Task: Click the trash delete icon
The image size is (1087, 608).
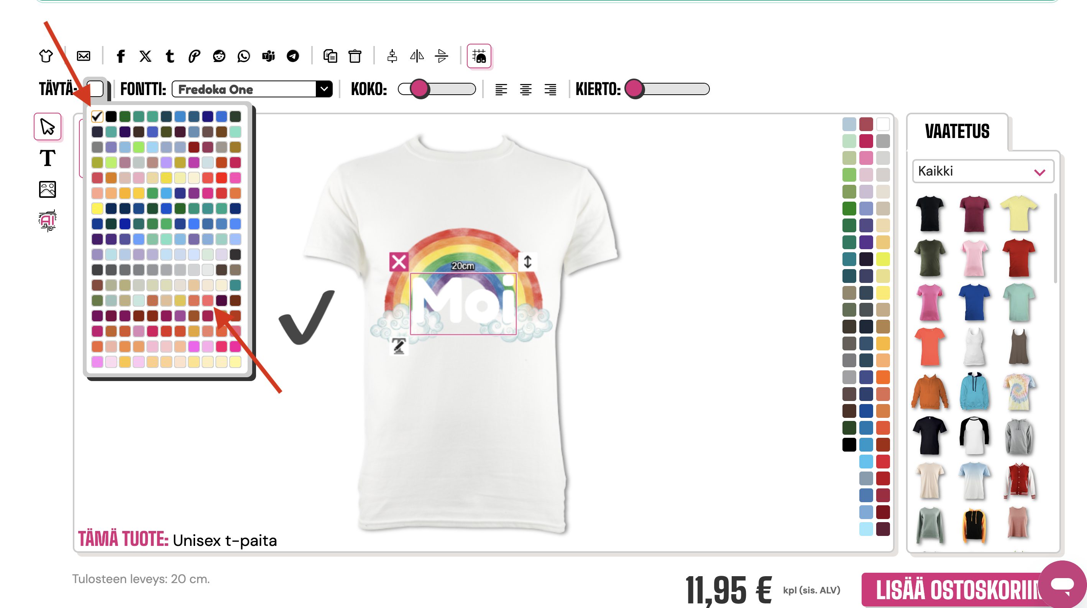Action: tap(355, 56)
